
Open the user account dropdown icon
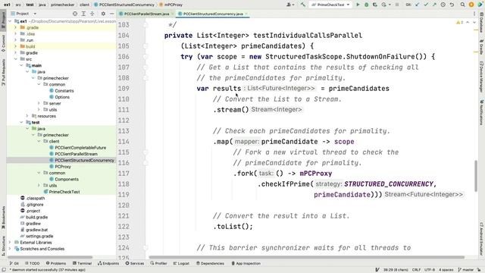pyautogui.click(x=289, y=5)
